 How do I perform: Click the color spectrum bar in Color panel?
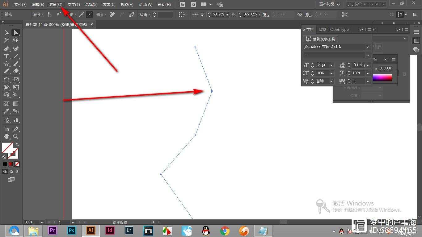coord(382,77)
